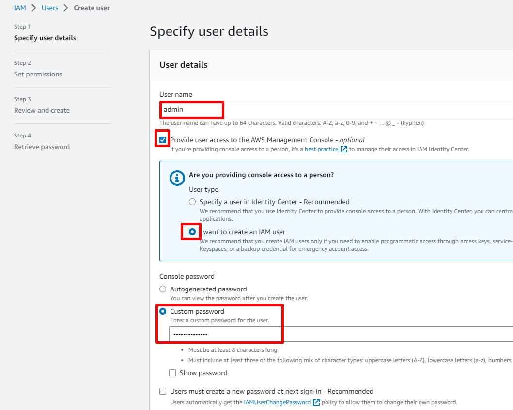This screenshot has width=513, height=410.
Task: Choose I want to create an IAM user
Action: (192, 232)
